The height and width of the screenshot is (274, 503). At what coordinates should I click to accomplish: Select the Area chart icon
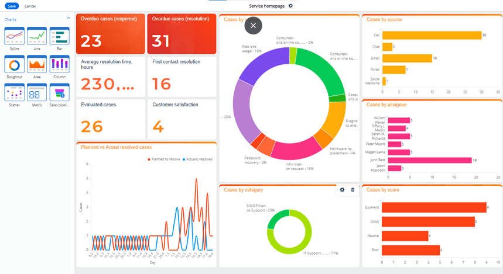pyautogui.click(x=37, y=64)
